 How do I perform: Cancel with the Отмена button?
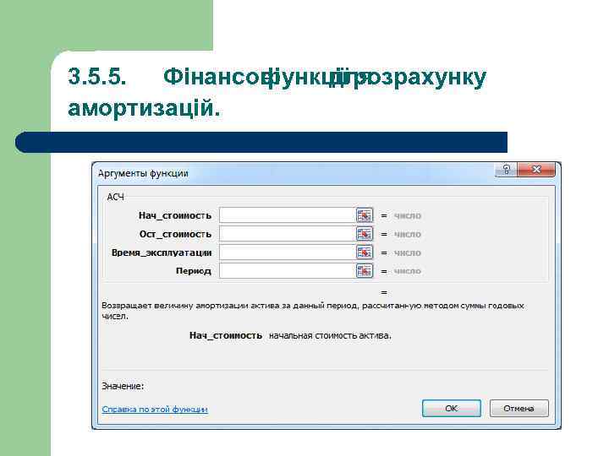pyautogui.click(x=518, y=409)
